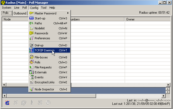Open the Help menu
The width and height of the screenshot is (173, 109).
(52, 8)
